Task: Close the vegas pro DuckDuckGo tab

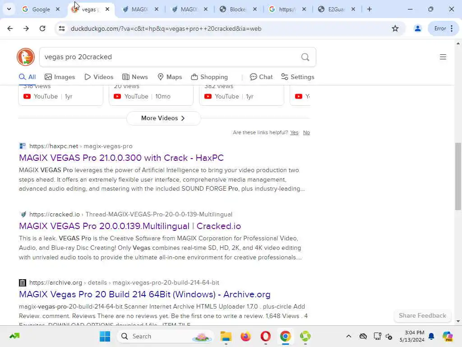Action: point(107,9)
